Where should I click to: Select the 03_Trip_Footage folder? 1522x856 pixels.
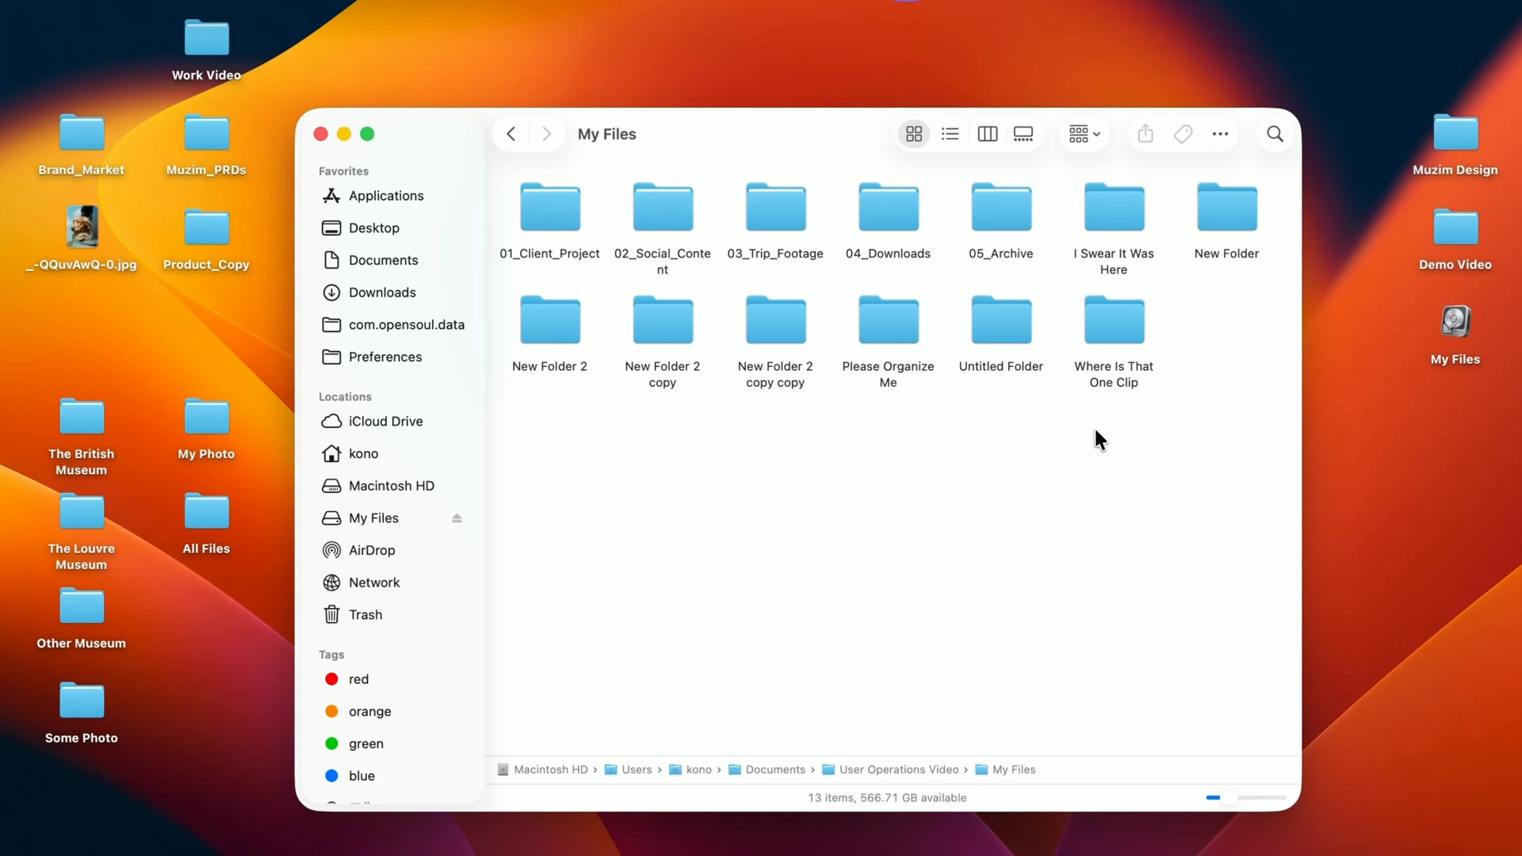click(x=775, y=221)
